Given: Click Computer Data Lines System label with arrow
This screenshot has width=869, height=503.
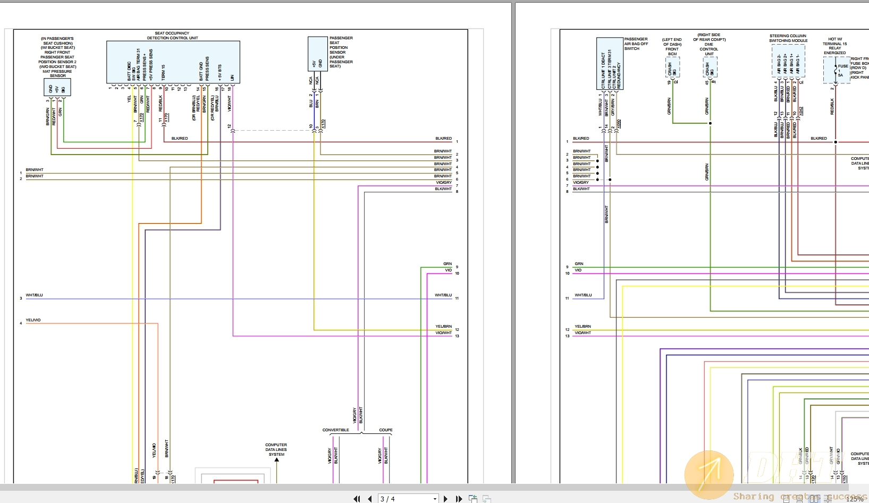Looking at the screenshot, I should 276,449.
